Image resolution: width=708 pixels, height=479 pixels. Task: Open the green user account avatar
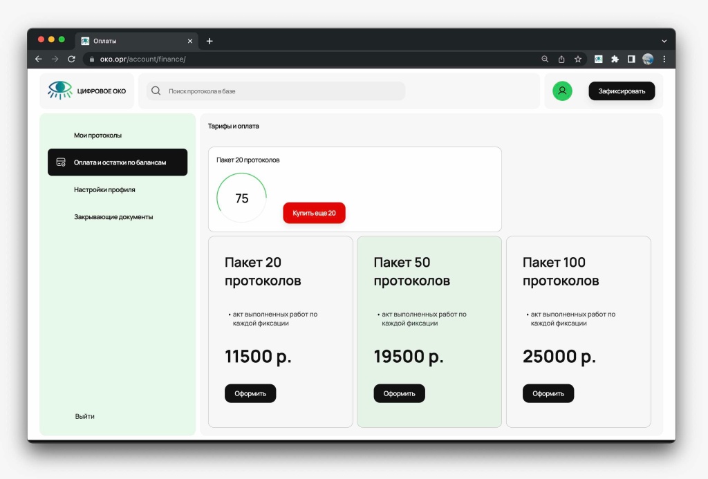562,91
